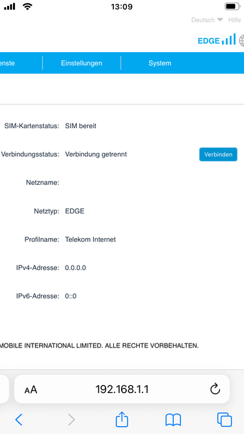Tap the Safari forward arrow
244x434 pixels.
tap(72, 420)
